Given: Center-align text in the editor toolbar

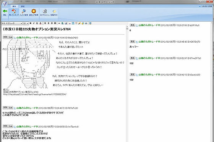Looking at the screenshot, I should pyautogui.click(x=49, y=23).
